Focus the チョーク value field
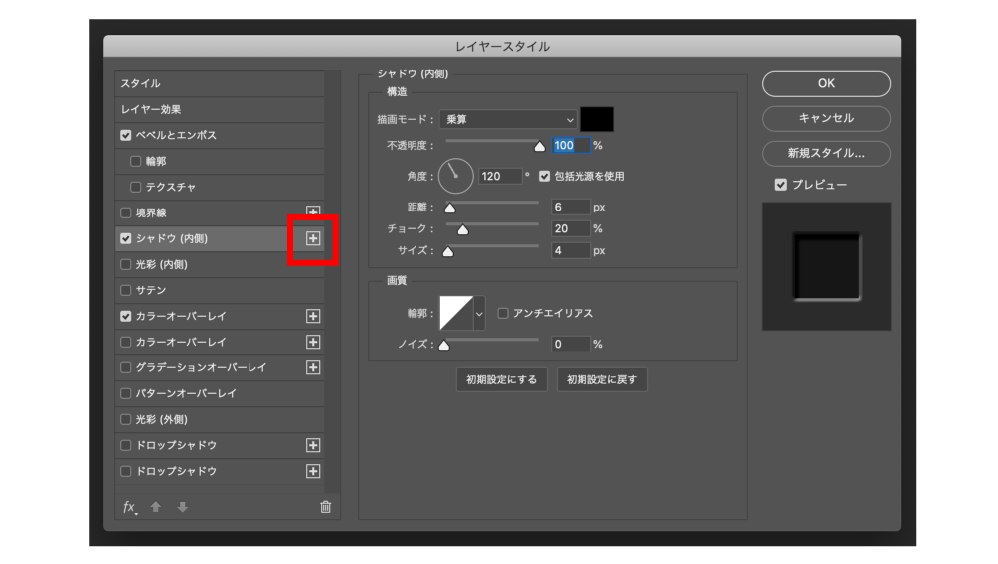The image size is (998, 564). 571,229
